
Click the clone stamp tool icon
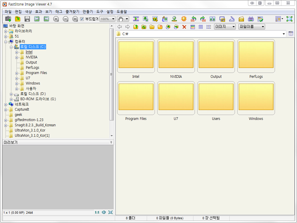[x=174, y=19]
